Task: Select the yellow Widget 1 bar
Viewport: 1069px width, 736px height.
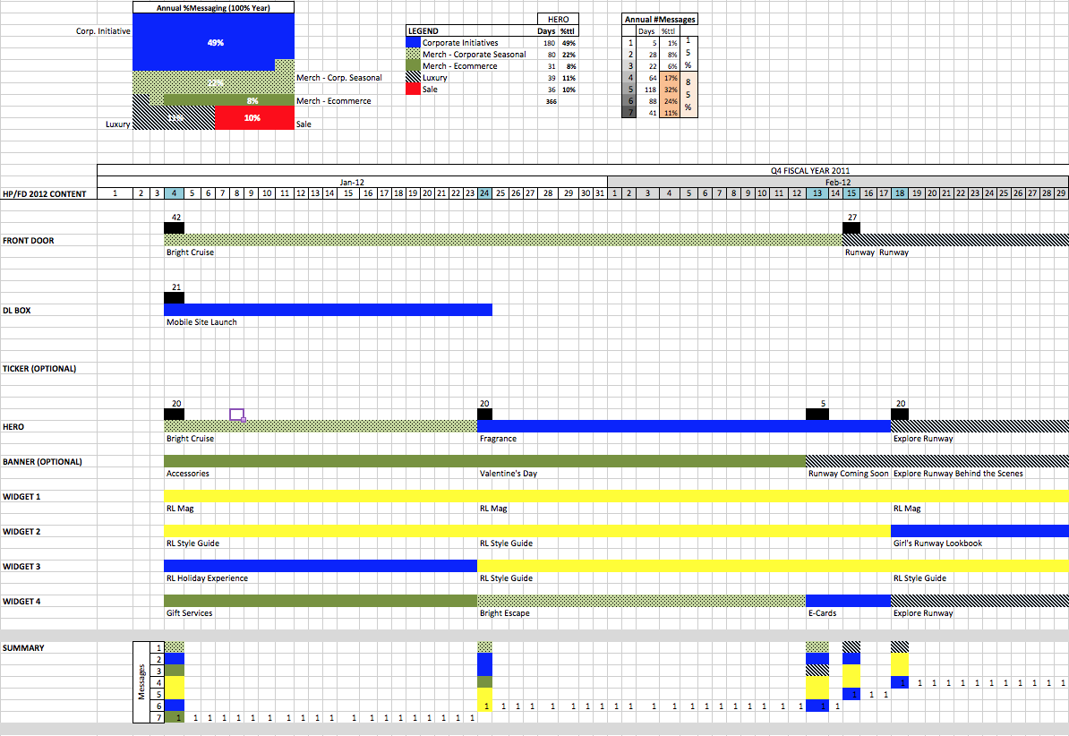Action: point(616,496)
